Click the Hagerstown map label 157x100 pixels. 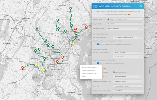tap(26, 19)
